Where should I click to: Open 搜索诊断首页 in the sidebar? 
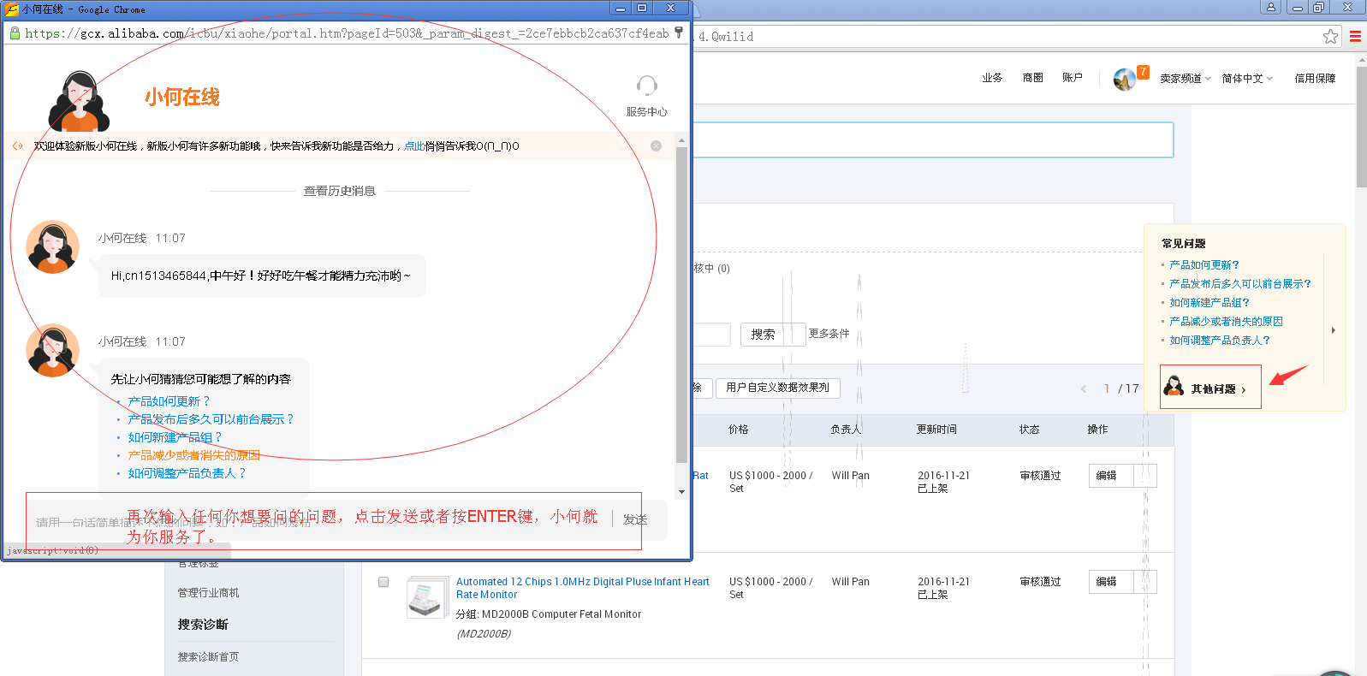tap(208, 657)
